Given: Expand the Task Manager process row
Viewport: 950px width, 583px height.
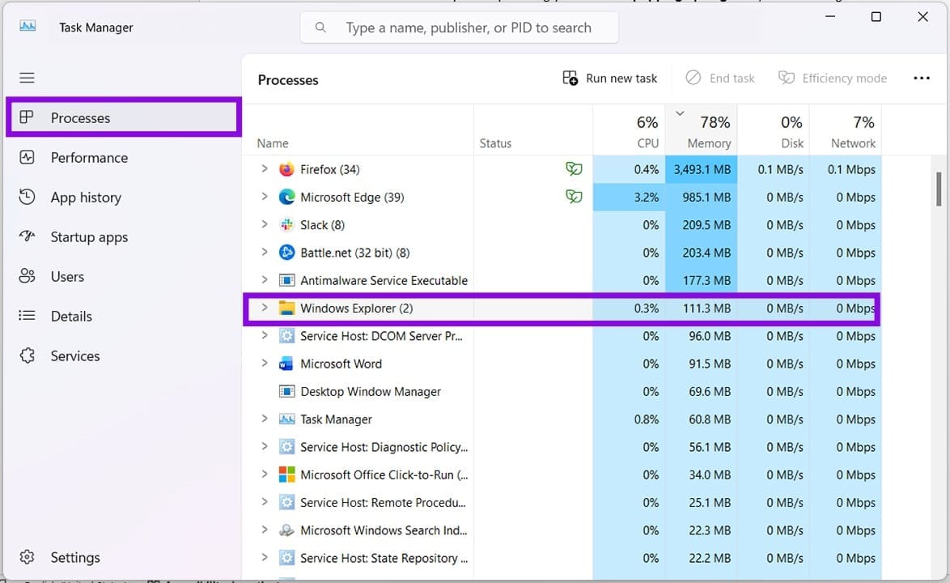Looking at the screenshot, I should pyautogui.click(x=264, y=419).
